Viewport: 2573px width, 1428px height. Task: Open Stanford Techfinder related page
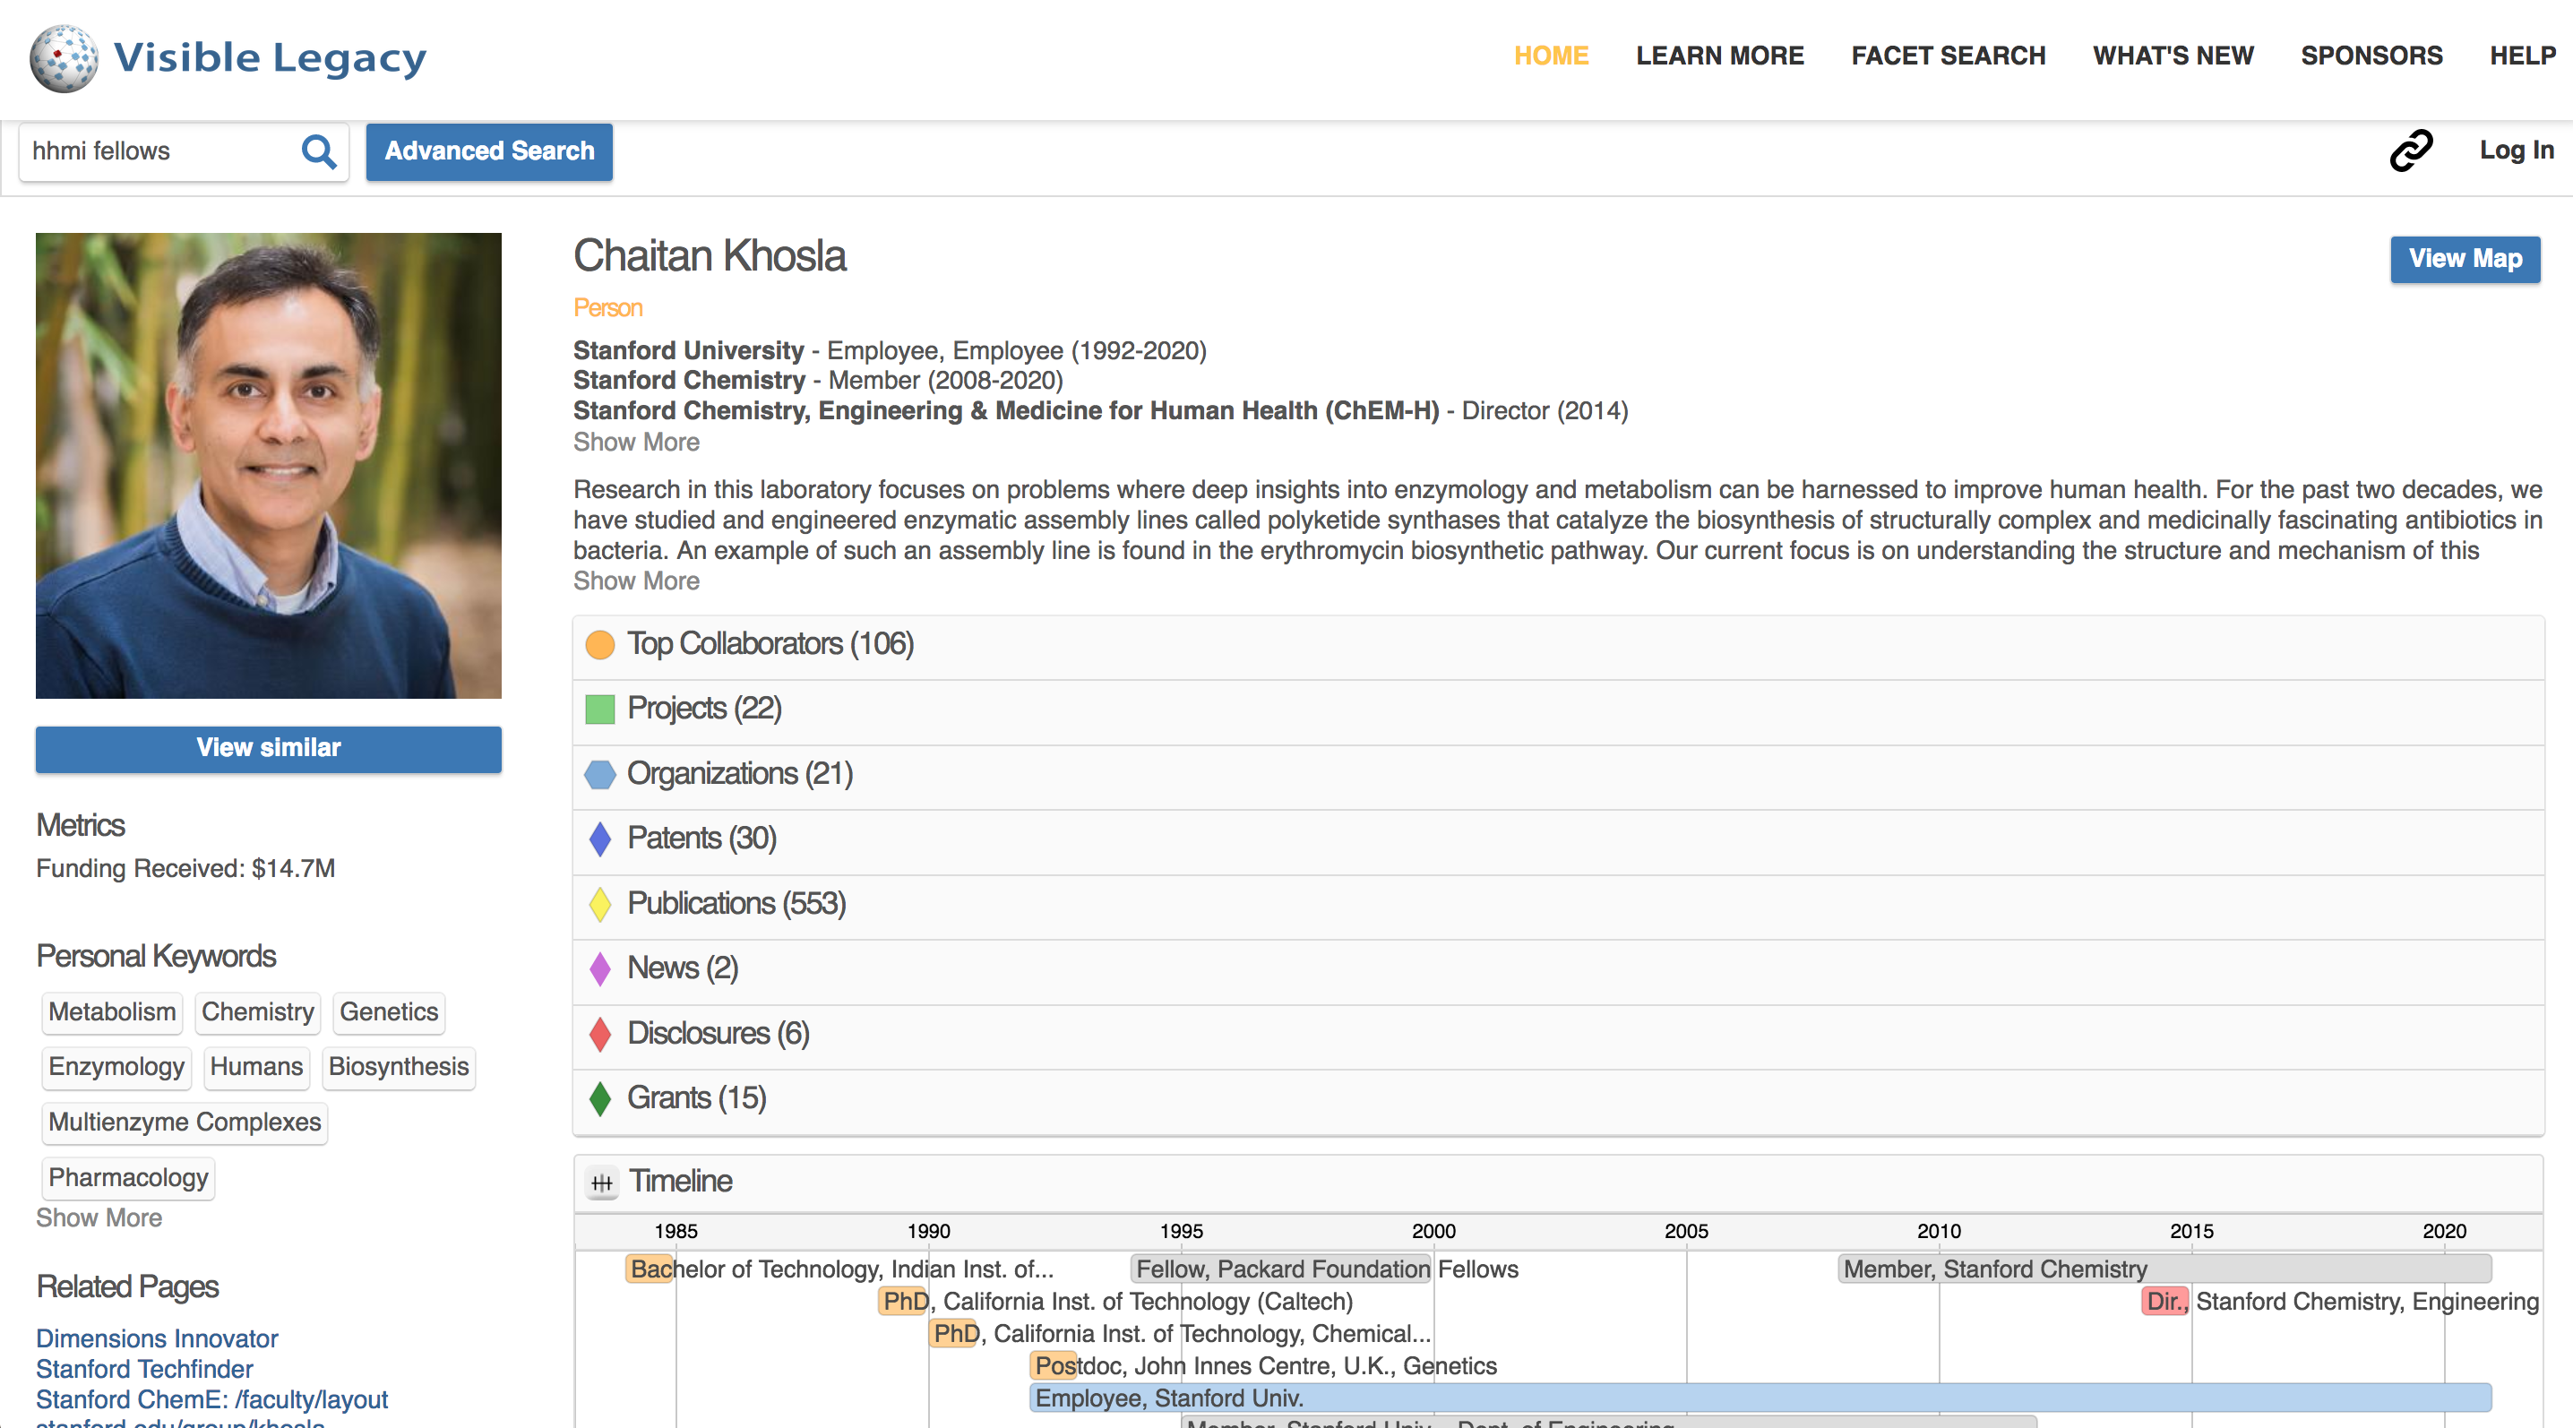click(145, 1370)
